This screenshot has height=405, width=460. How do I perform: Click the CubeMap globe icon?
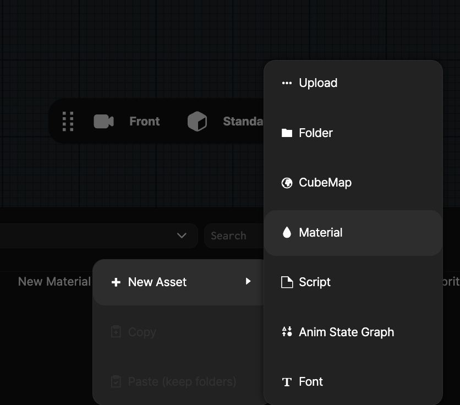(287, 183)
